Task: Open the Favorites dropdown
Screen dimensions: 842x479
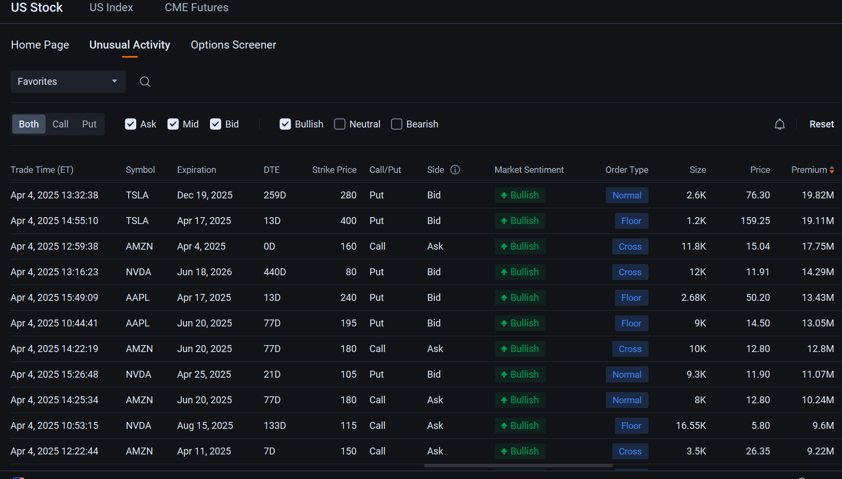Action: click(68, 82)
